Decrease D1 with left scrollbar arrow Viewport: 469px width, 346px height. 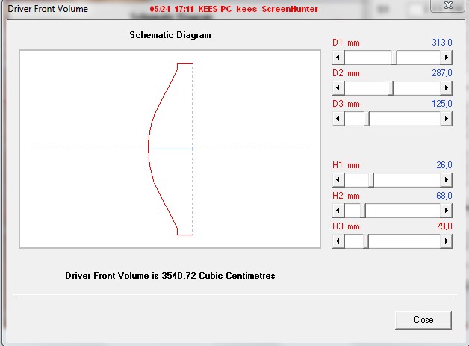tap(338, 57)
